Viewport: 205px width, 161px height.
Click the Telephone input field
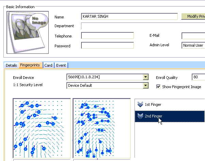coord(107,36)
